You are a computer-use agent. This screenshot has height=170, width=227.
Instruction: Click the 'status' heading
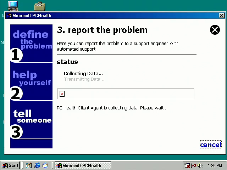point(67,62)
